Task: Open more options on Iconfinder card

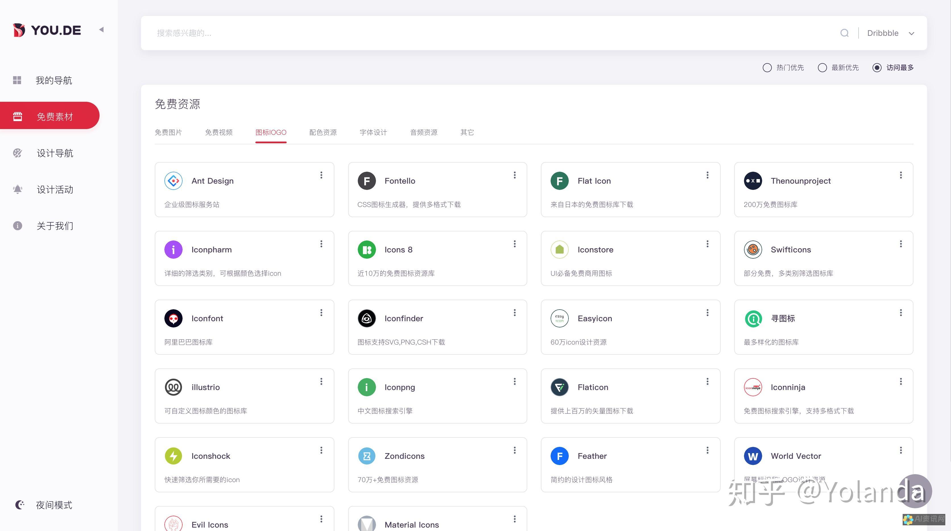Action: 515,313
